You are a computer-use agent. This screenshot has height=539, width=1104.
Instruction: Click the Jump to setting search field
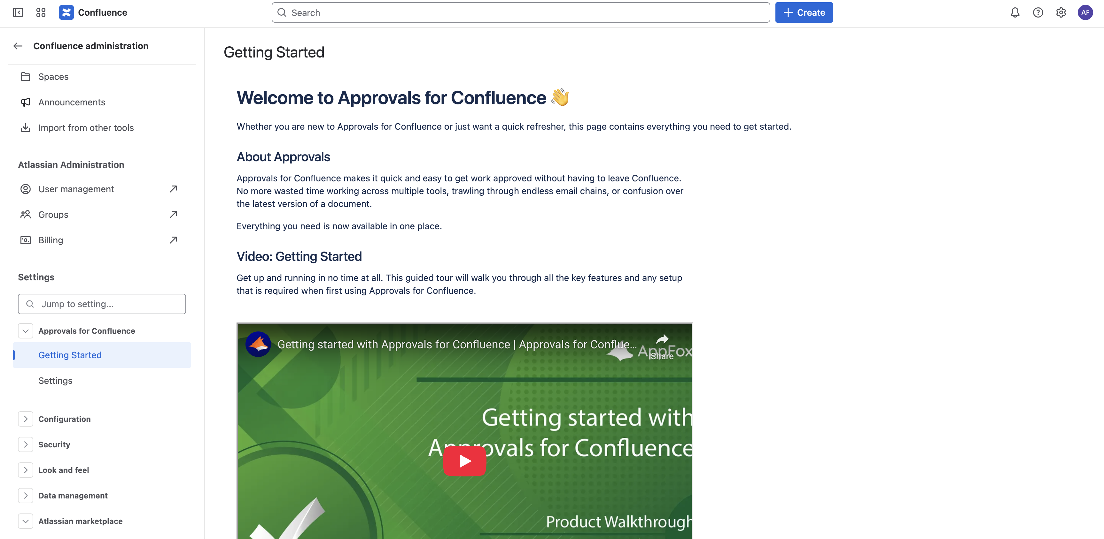(x=102, y=304)
